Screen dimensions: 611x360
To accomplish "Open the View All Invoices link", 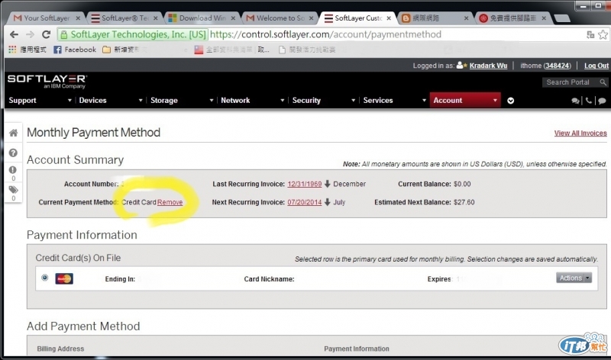I will click(580, 133).
